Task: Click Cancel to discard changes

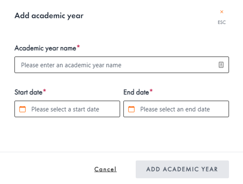Action: point(105,169)
